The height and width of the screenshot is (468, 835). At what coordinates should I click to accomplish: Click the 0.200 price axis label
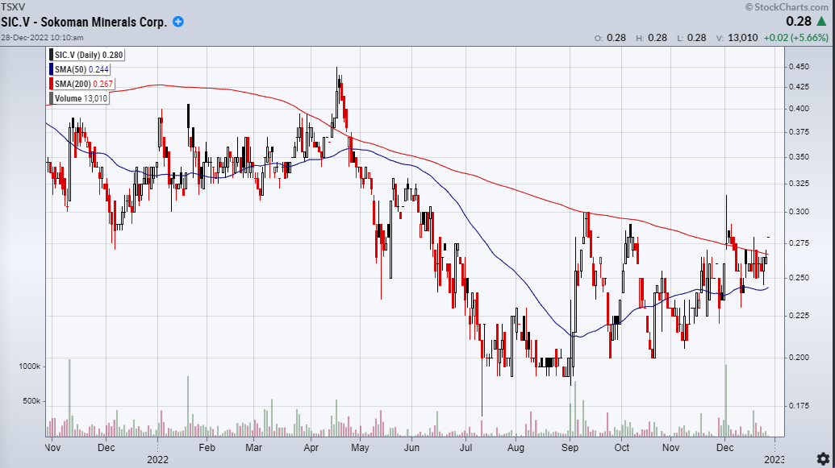[x=799, y=357]
